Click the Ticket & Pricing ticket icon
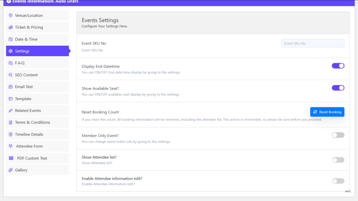The height and width of the screenshot is (201, 358). click(x=10, y=27)
